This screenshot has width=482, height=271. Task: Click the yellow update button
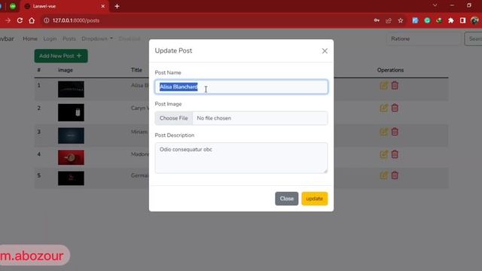click(315, 199)
